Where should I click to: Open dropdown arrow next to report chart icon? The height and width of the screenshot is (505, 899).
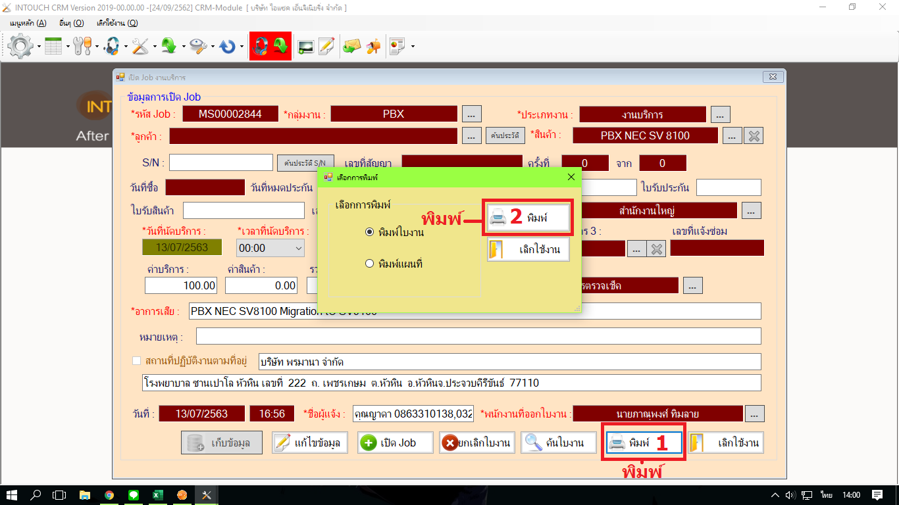pos(413,47)
